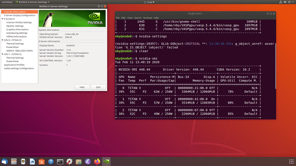Click NVIDIA Driver Version value 440.44

point(68,37)
